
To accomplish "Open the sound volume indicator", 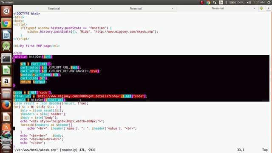I will pos(249,3).
